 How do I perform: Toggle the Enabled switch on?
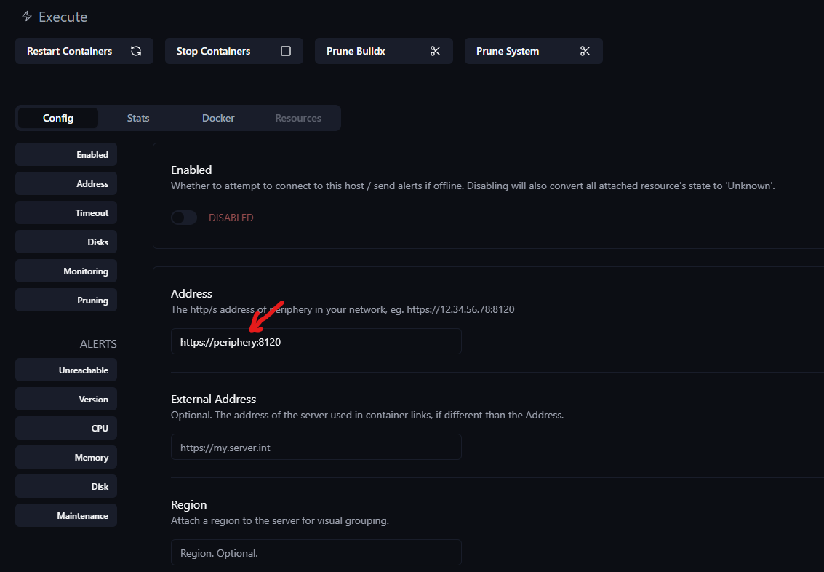[184, 218]
